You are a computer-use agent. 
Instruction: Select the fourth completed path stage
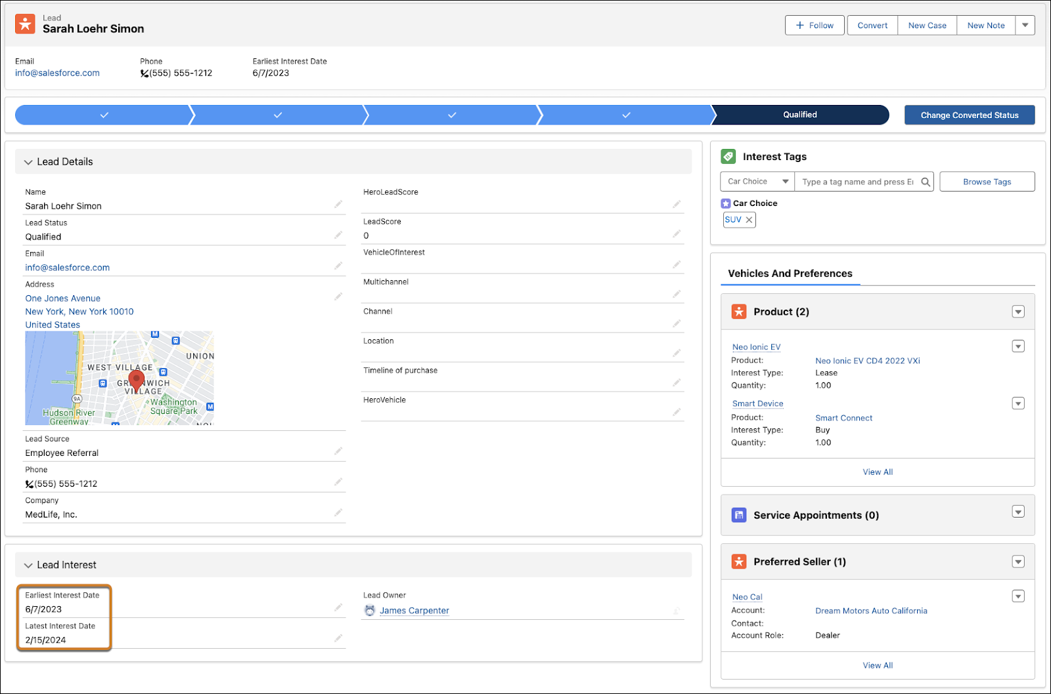[x=626, y=115]
